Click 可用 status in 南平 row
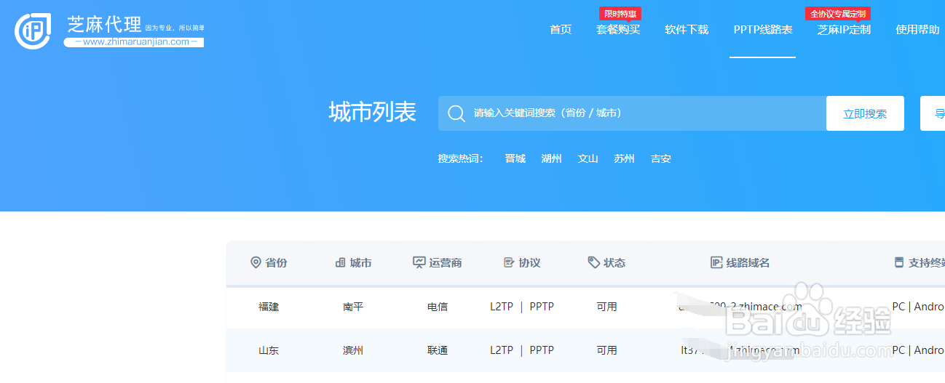 pyautogui.click(x=606, y=307)
